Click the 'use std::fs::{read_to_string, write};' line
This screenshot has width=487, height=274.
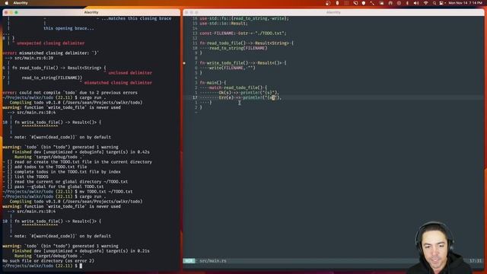point(244,18)
